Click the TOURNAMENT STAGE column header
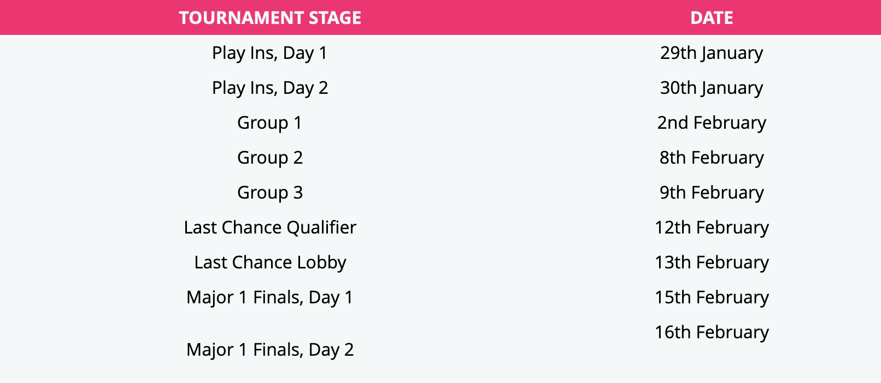The image size is (881, 383). tap(270, 18)
